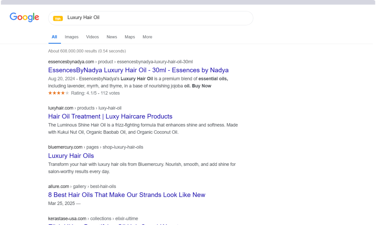Open the 8 Best Hair Oils article
Image resolution: width=376 pixels, height=225 pixels.
[x=127, y=195]
